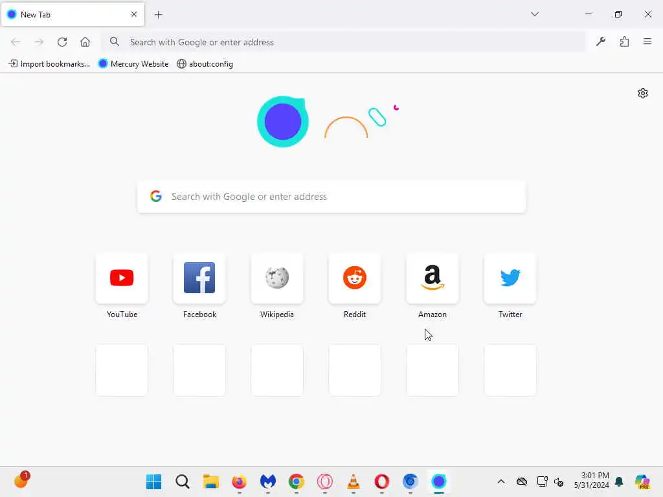Click the Google logo in search box
Viewport: 663px width, 497px height.
156,196
